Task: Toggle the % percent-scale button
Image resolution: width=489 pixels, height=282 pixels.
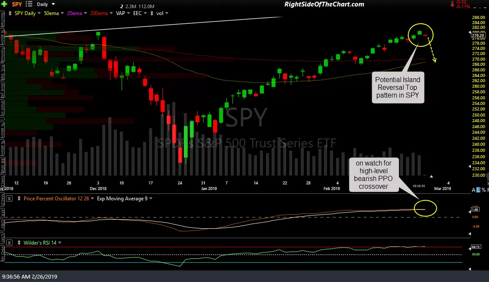Action: click(x=484, y=190)
